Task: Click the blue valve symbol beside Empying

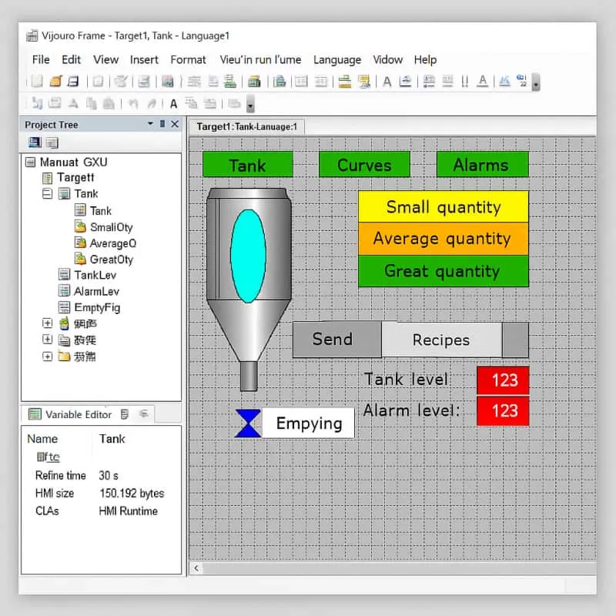Action: (x=248, y=423)
